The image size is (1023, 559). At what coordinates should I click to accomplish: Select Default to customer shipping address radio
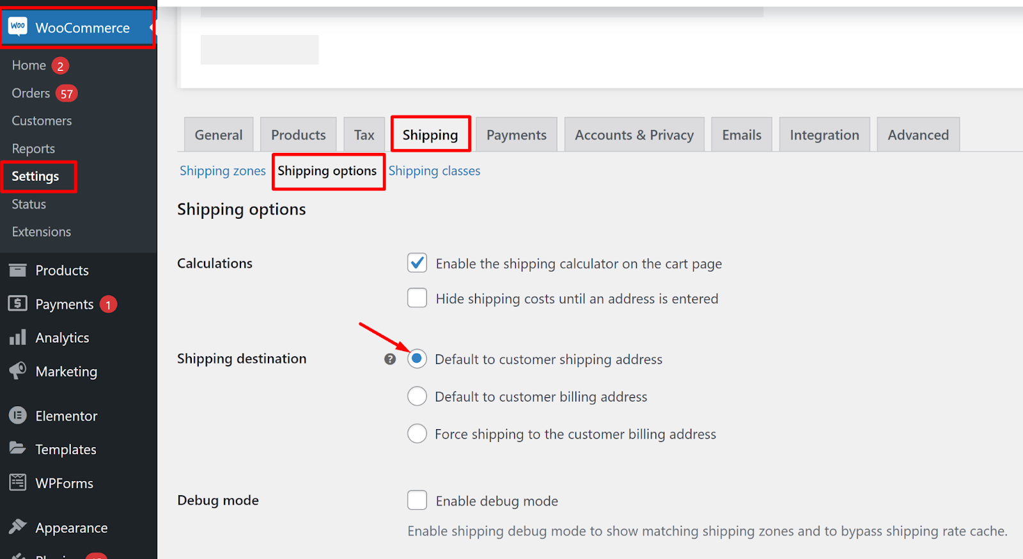(x=417, y=359)
